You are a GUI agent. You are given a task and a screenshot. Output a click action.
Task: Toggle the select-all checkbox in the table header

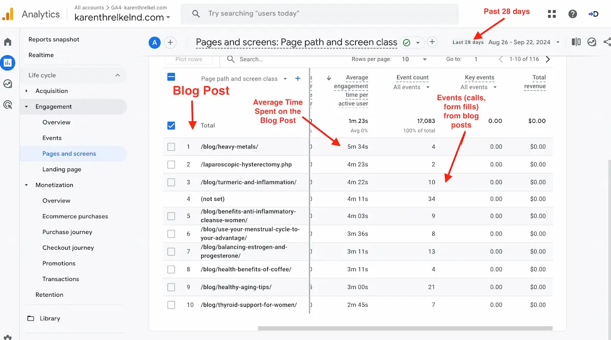171,76
